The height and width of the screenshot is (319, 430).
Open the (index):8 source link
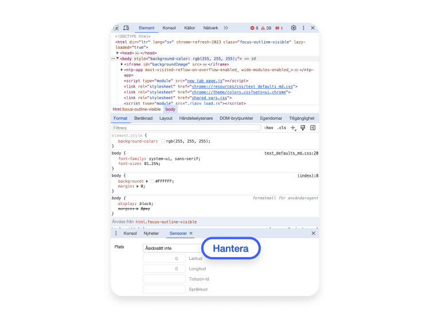coord(308,175)
